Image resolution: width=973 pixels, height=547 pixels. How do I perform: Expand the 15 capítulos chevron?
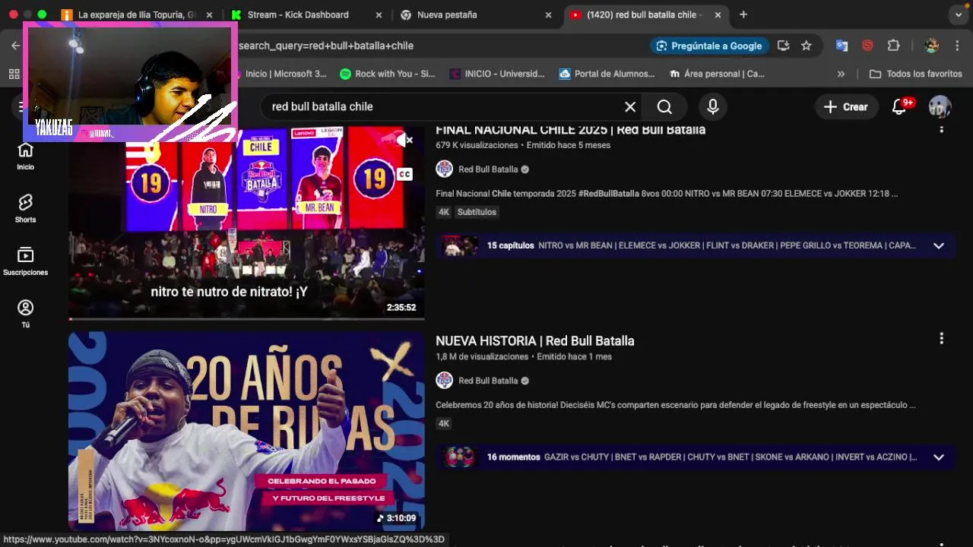pyautogui.click(x=938, y=245)
